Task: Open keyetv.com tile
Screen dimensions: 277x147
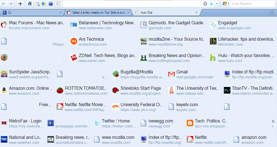Action: pyautogui.click(x=193, y=107)
